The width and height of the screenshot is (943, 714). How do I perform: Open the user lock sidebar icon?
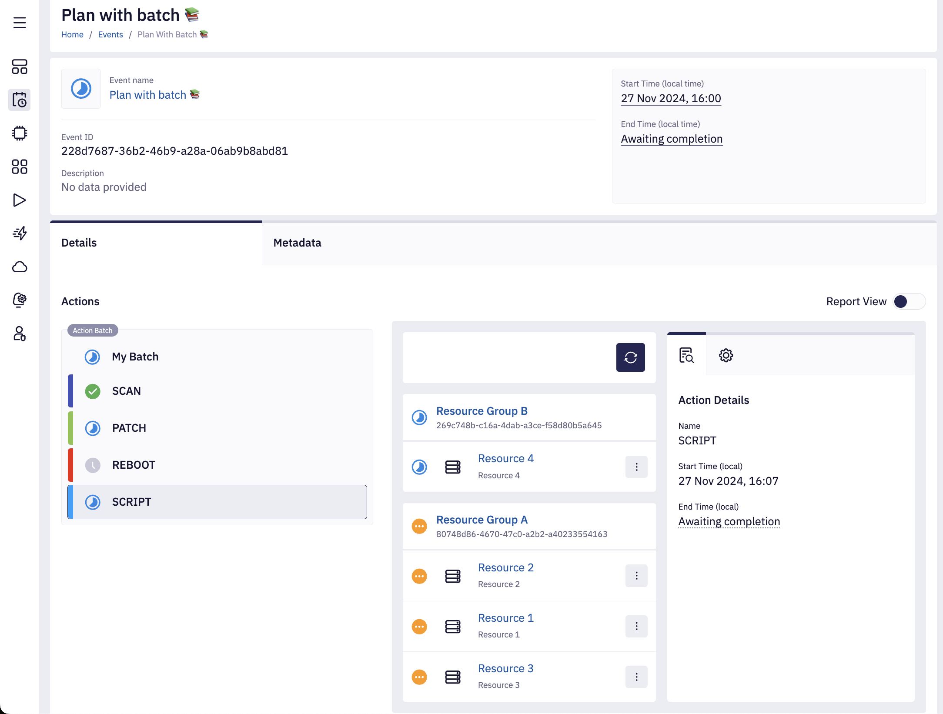(20, 334)
